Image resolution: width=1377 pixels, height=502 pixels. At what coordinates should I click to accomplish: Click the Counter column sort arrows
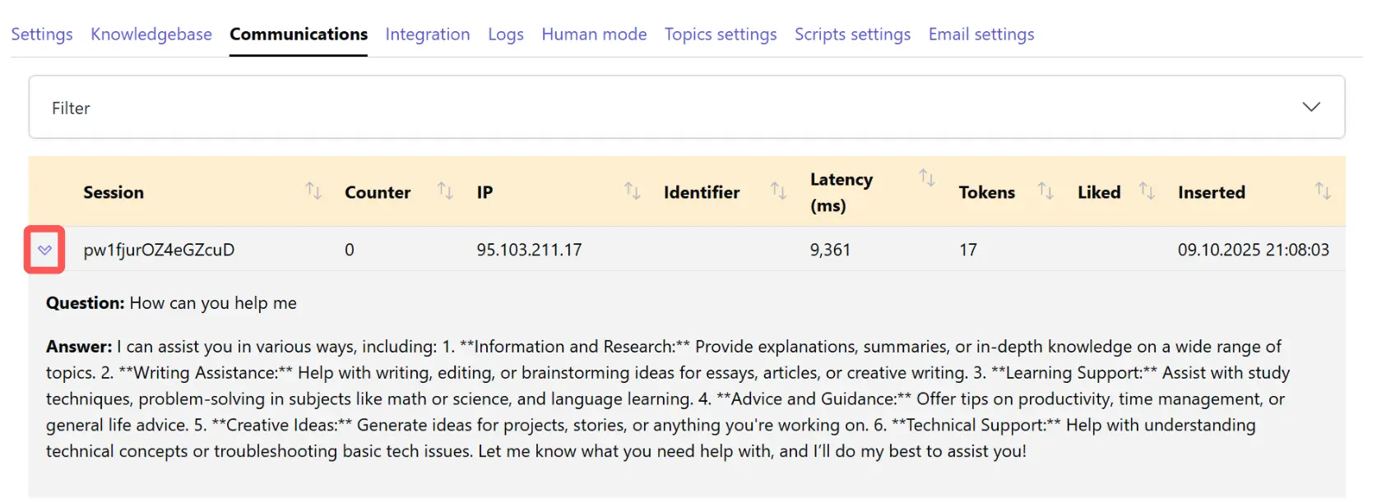point(445,191)
